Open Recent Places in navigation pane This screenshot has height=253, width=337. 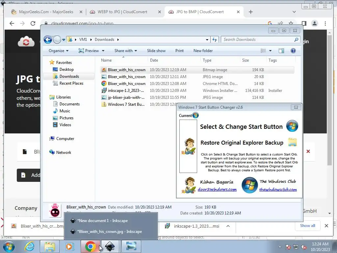71,83
